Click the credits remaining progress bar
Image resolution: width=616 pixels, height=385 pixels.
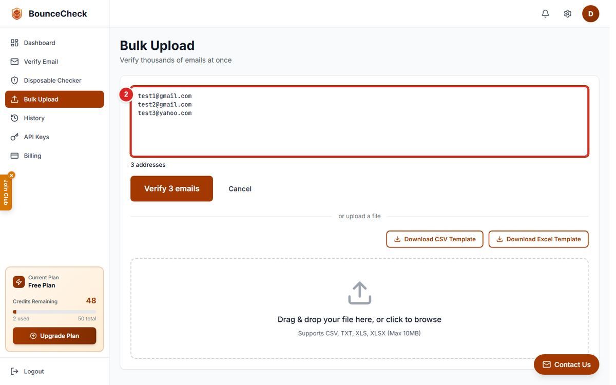[x=54, y=312]
